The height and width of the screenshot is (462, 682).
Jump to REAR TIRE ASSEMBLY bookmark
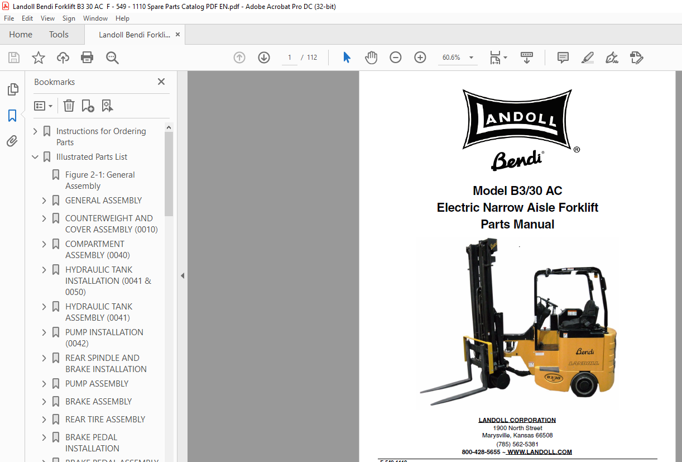point(105,420)
